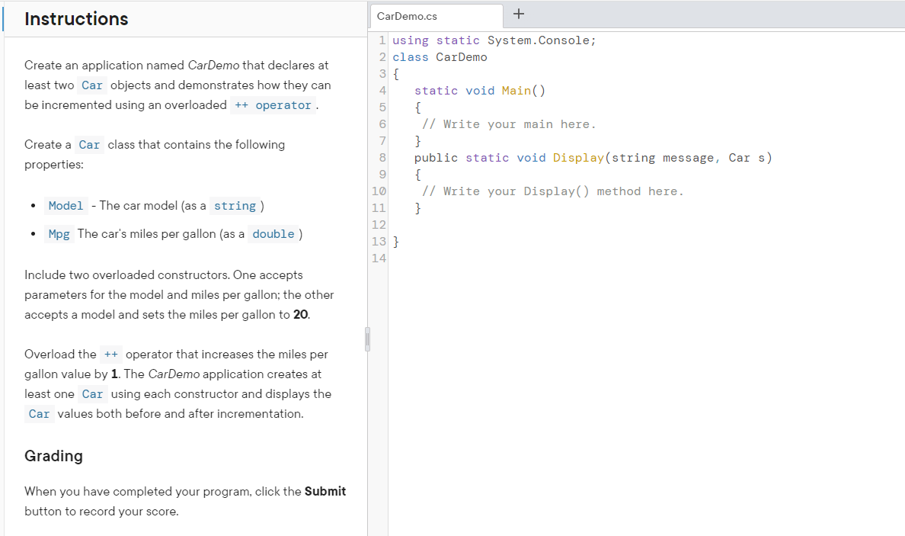Select the Grading heading

click(53, 456)
